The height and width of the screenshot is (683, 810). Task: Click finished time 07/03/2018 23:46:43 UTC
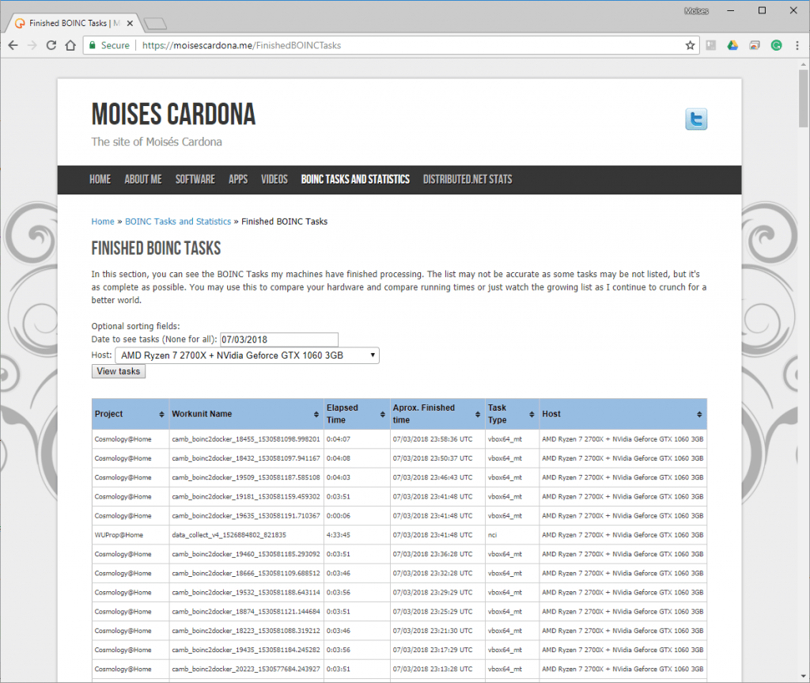coord(433,478)
